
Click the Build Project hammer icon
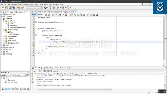click(50, 8)
